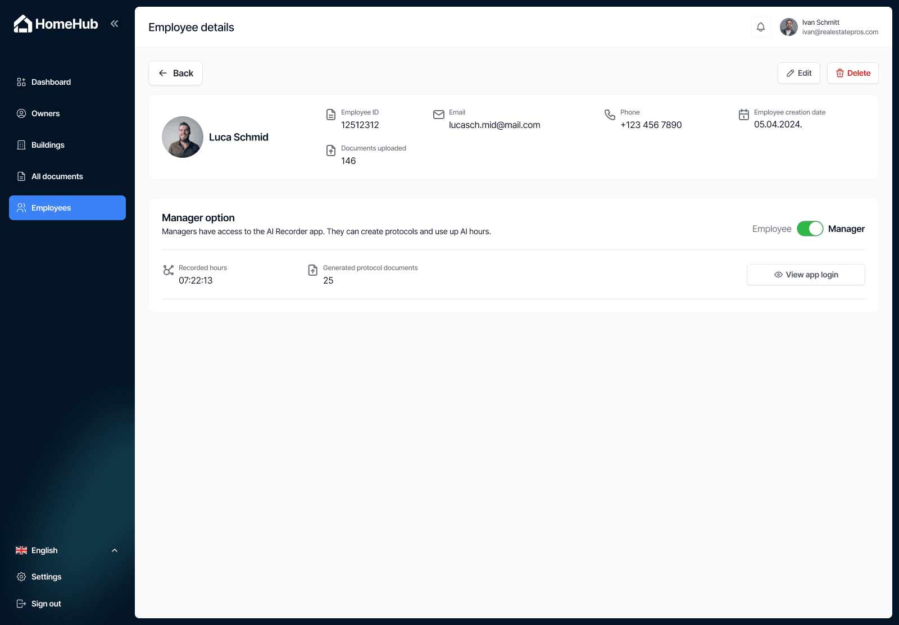This screenshot has height=625, width=899.
Task: Click the Generated protocol documents icon
Action: pos(313,270)
